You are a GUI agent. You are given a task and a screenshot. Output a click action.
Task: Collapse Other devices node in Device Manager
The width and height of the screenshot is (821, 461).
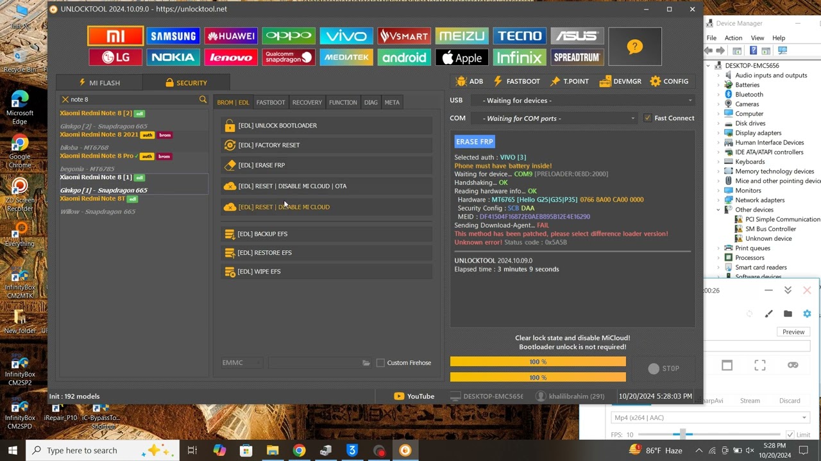pyautogui.click(x=718, y=209)
